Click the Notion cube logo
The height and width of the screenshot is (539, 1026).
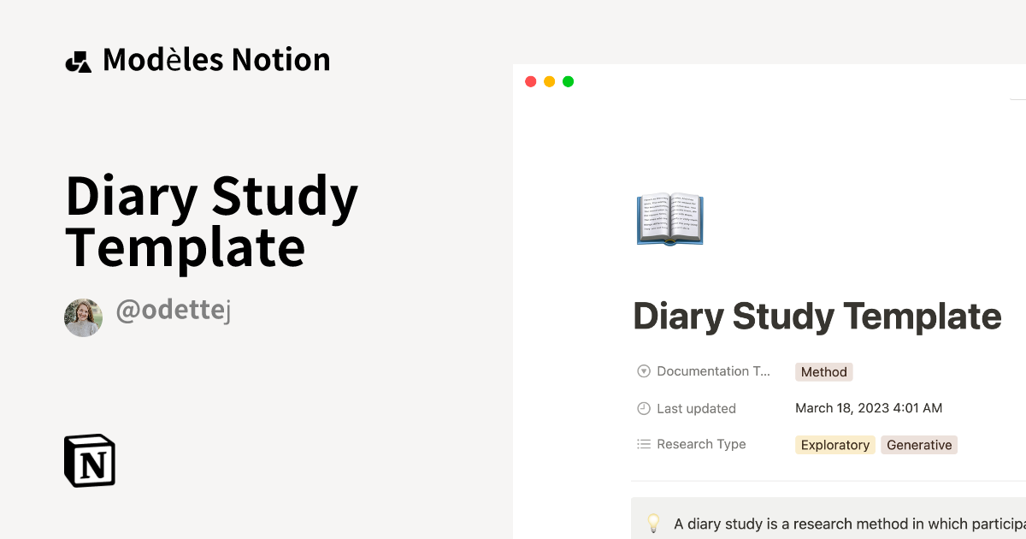[90, 460]
